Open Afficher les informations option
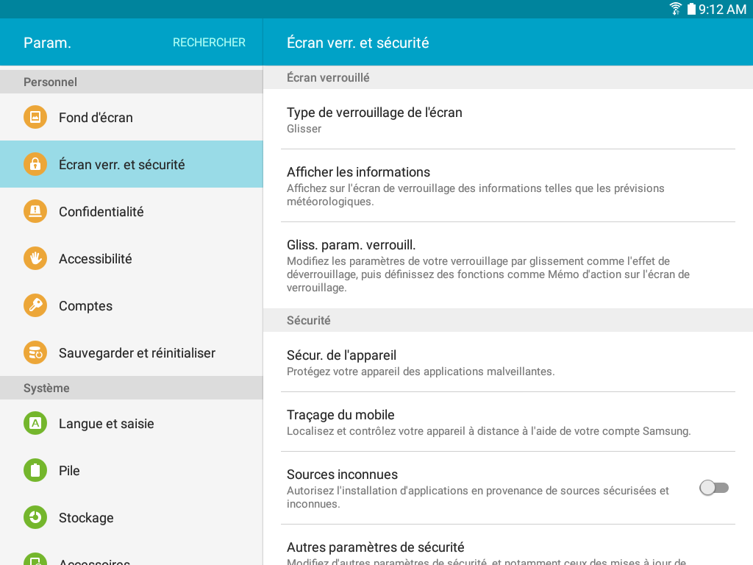The height and width of the screenshot is (565, 753). pos(508,185)
